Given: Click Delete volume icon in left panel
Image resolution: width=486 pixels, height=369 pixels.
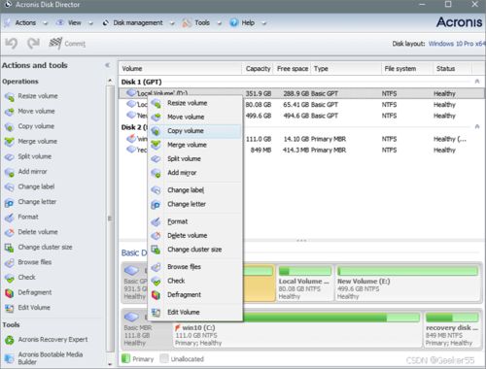Looking at the screenshot, I should [x=10, y=232].
